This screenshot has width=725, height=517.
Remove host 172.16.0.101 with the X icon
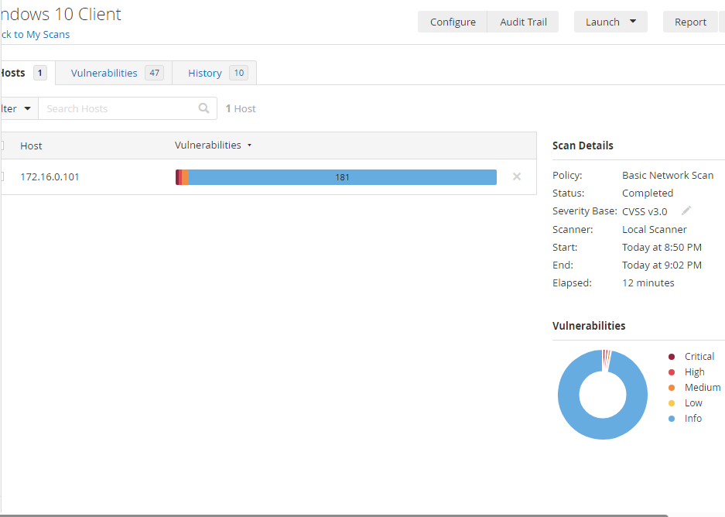click(517, 176)
